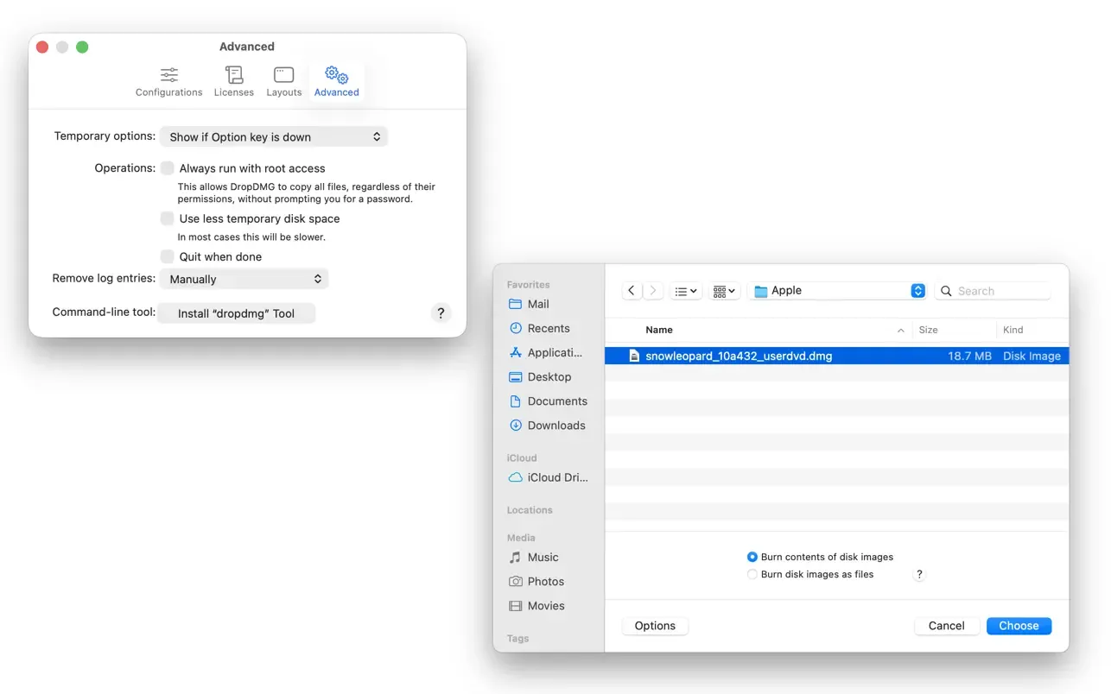
Task: Open the Configurations preferences pane
Action: click(x=169, y=82)
